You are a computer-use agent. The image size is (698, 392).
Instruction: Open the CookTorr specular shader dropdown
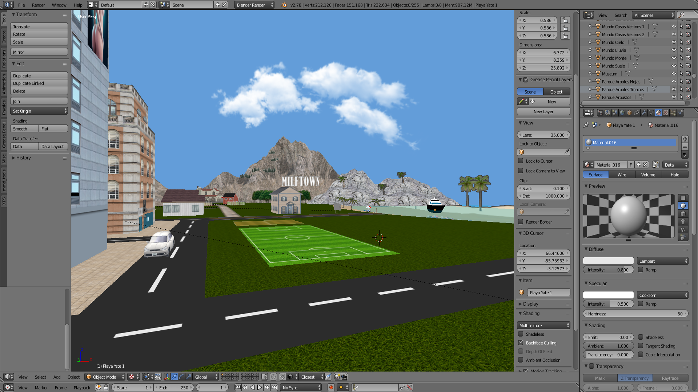click(663, 295)
